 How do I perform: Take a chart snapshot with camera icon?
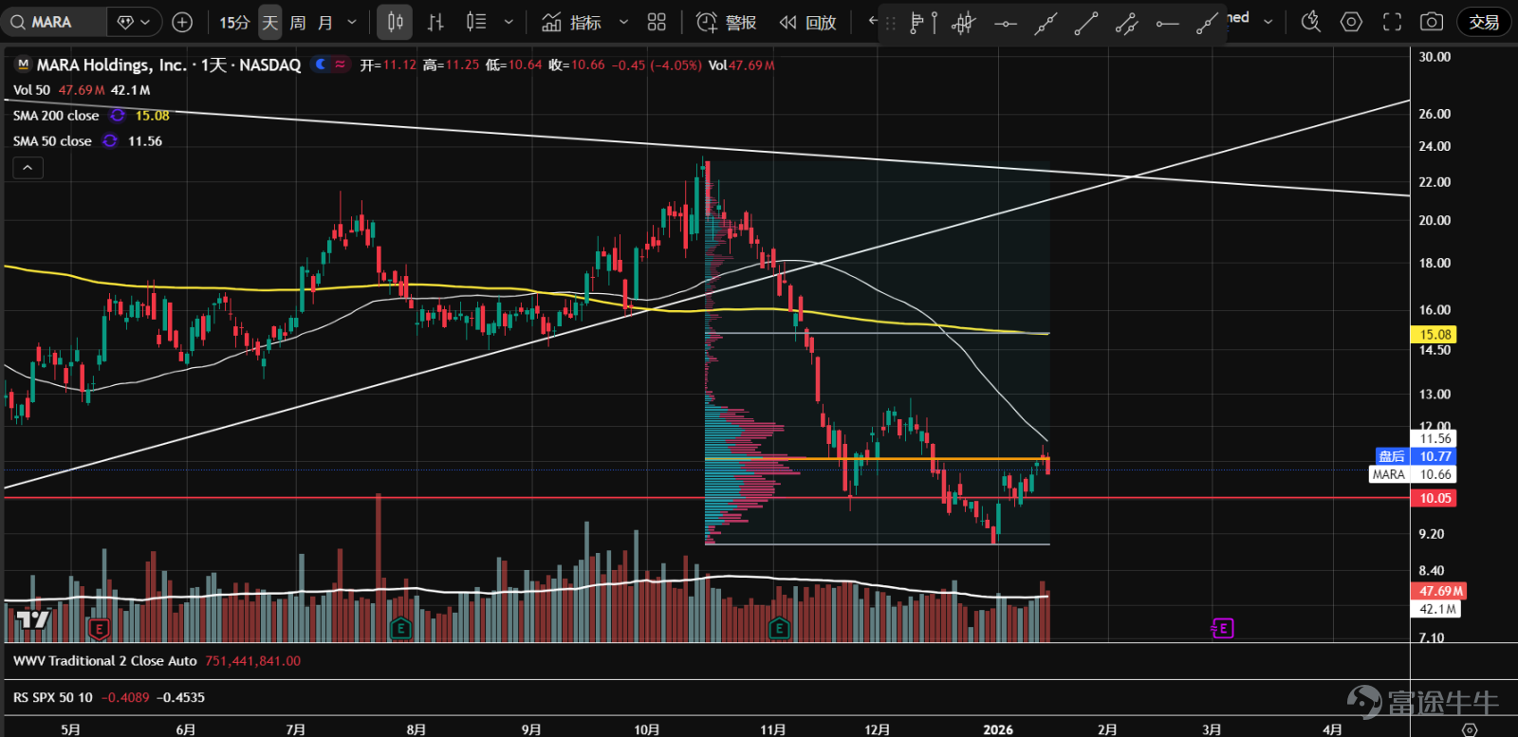coord(1432,22)
